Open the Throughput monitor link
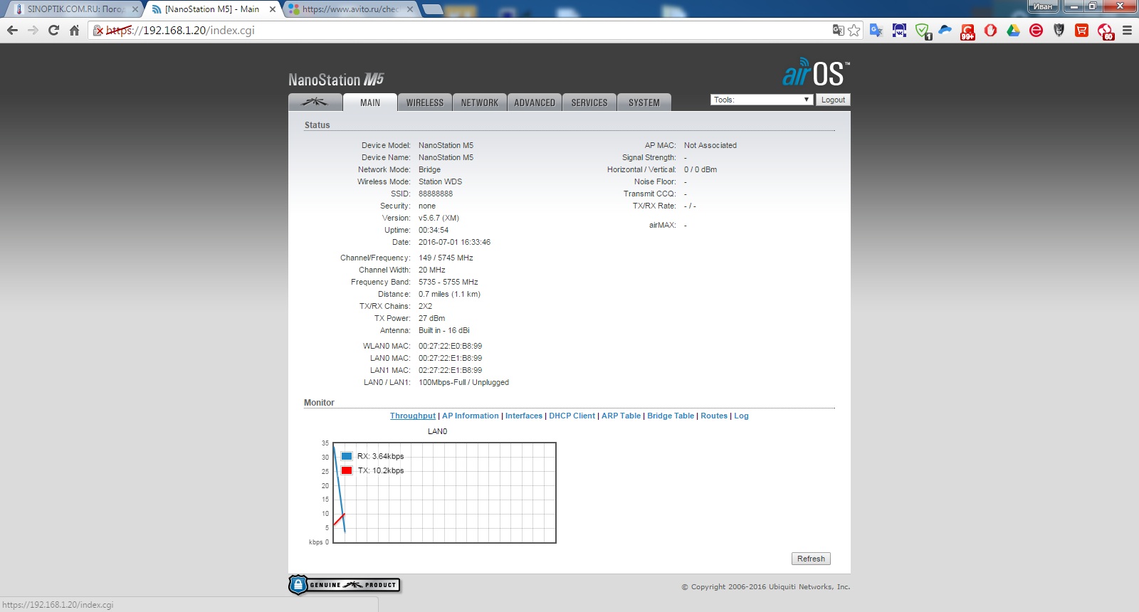1139x612 pixels. click(x=413, y=416)
